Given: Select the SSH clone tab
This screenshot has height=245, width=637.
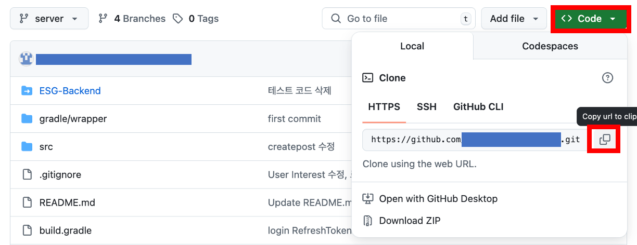Looking at the screenshot, I should pyautogui.click(x=427, y=107).
